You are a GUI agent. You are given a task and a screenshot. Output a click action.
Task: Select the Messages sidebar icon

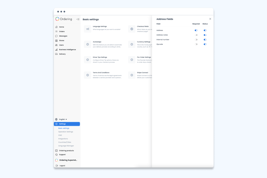tap(56, 36)
